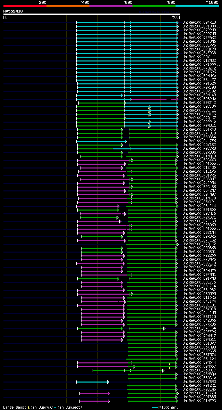The image size is (222, 410).
Task: Open hit UniRef100_Q9M044
Action: coord(199,362)
